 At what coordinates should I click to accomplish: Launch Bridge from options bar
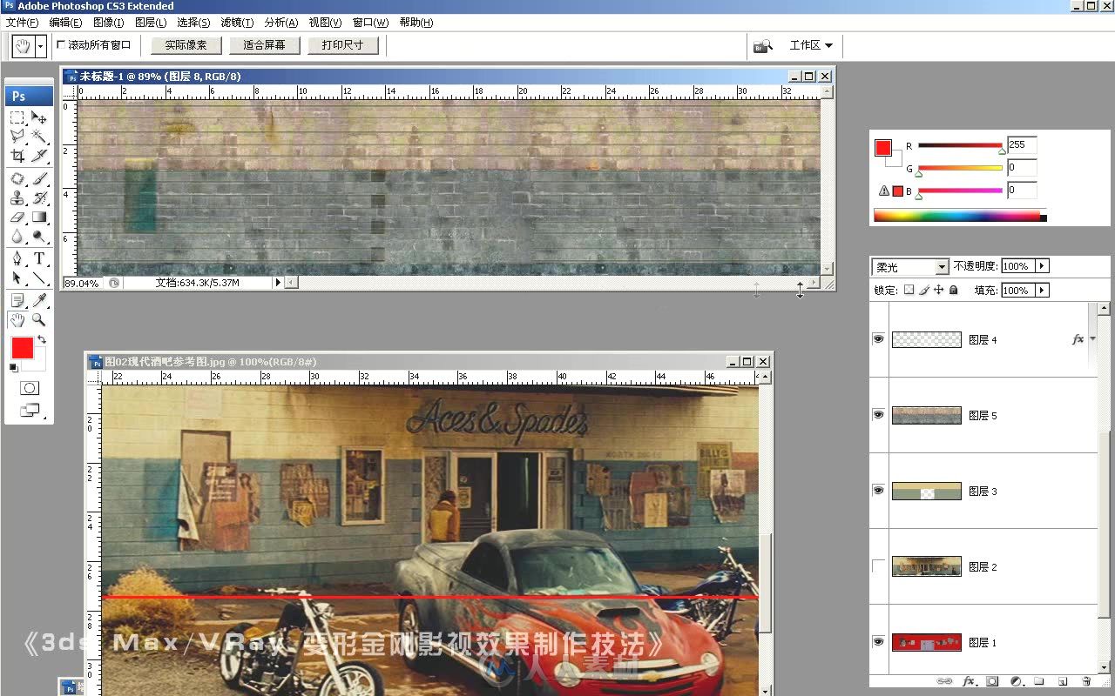pyautogui.click(x=763, y=45)
